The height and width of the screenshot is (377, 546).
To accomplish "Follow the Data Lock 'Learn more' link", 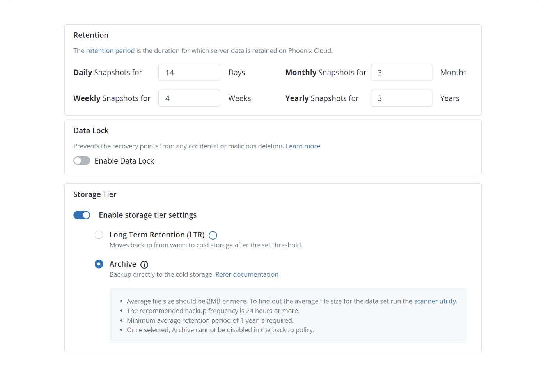I will pos(303,146).
